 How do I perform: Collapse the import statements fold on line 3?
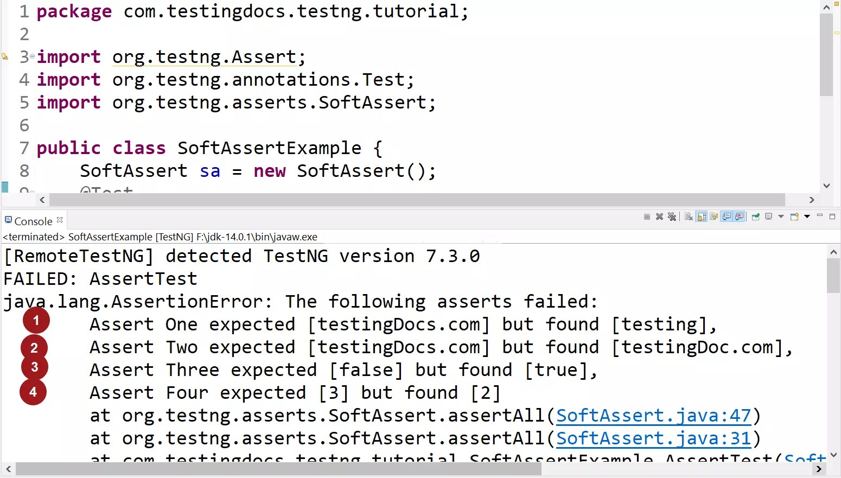32,56
